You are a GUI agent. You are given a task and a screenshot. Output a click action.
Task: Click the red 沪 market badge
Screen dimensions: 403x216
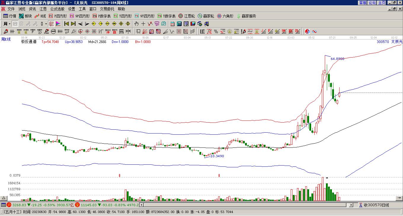pos(9,205)
